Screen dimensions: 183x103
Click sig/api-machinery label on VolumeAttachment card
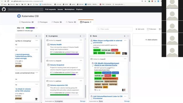111,81
